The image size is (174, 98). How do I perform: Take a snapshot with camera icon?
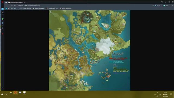click(153, 5)
